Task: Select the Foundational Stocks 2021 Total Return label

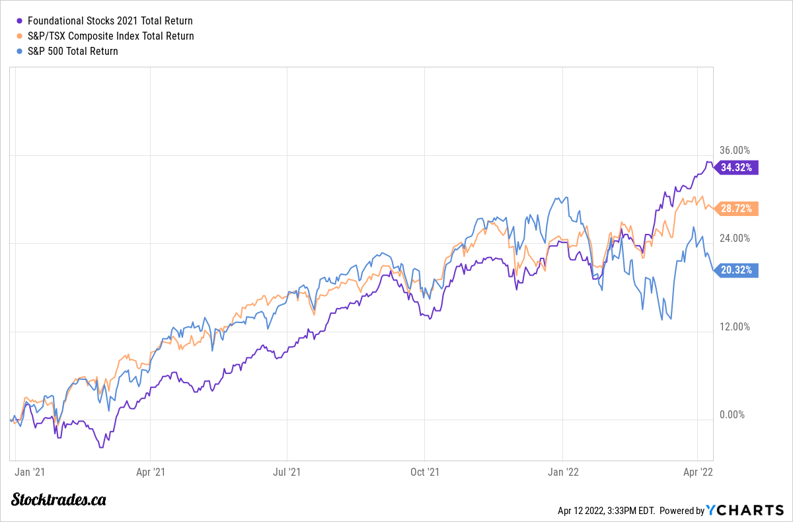Action: pyautogui.click(x=110, y=21)
